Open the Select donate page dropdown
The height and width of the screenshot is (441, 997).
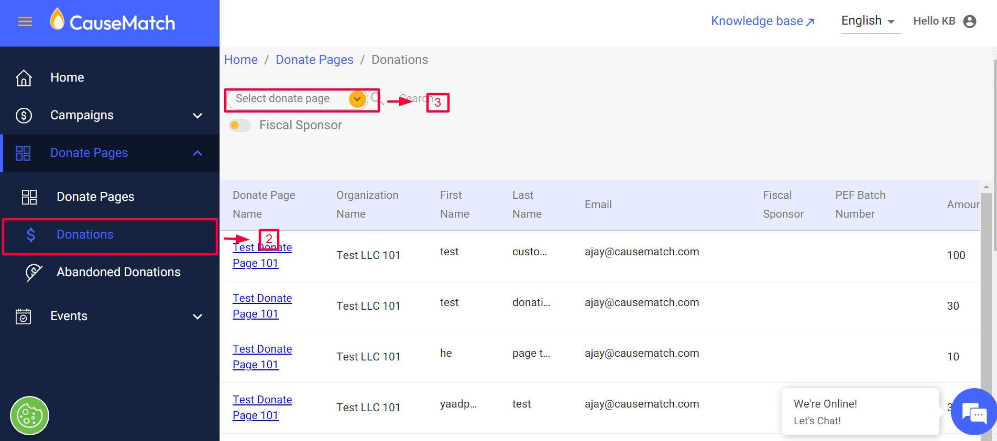pyautogui.click(x=298, y=98)
